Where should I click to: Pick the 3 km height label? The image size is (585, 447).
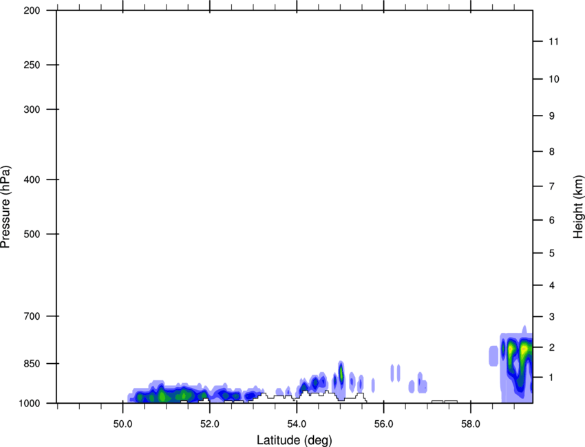click(x=552, y=316)
